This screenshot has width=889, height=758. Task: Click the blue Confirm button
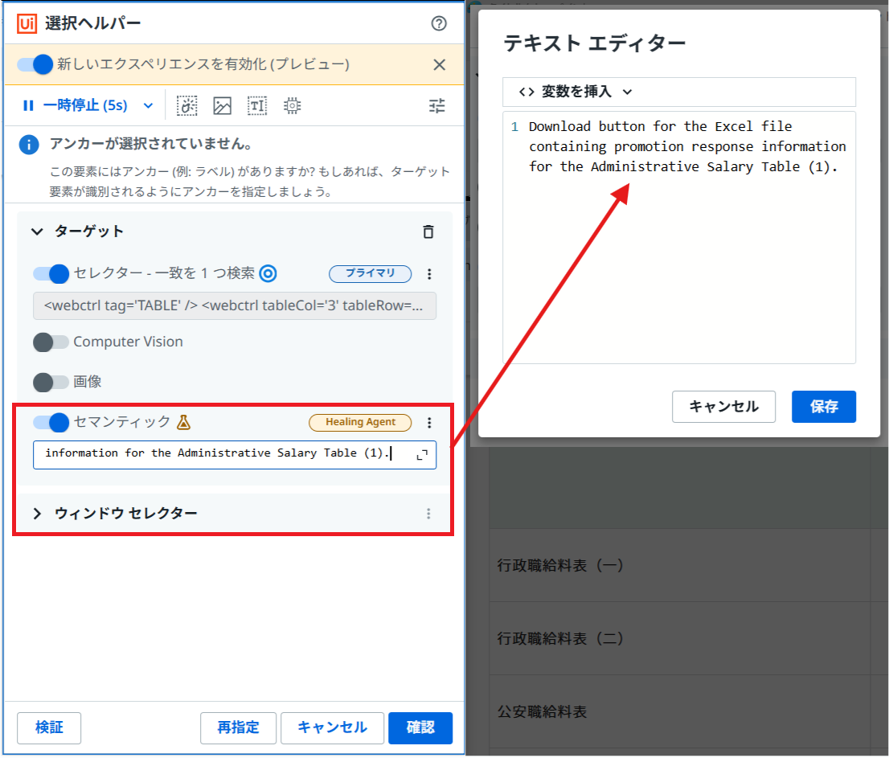point(420,728)
